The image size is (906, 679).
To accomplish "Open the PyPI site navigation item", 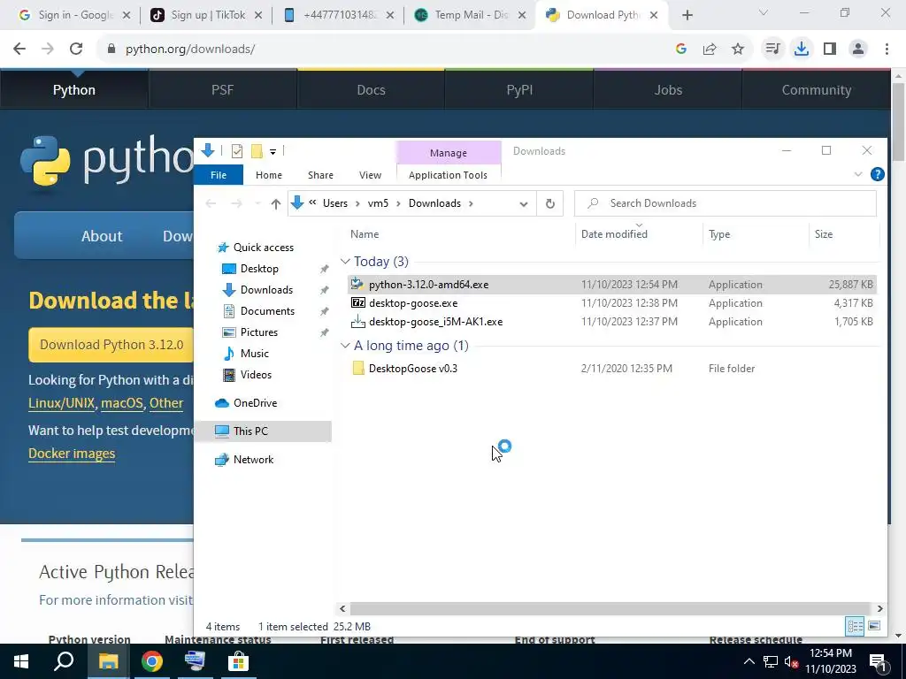I will tap(519, 90).
